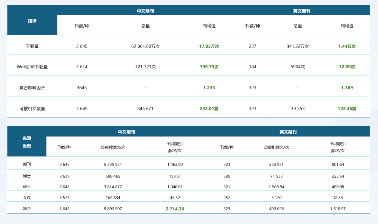Select the 62 061.60万次 total cell
The height and width of the screenshot is (224, 378).
coord(145,46)
